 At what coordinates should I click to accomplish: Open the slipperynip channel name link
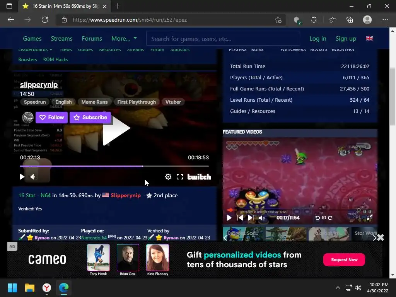[x=39, y=85]
